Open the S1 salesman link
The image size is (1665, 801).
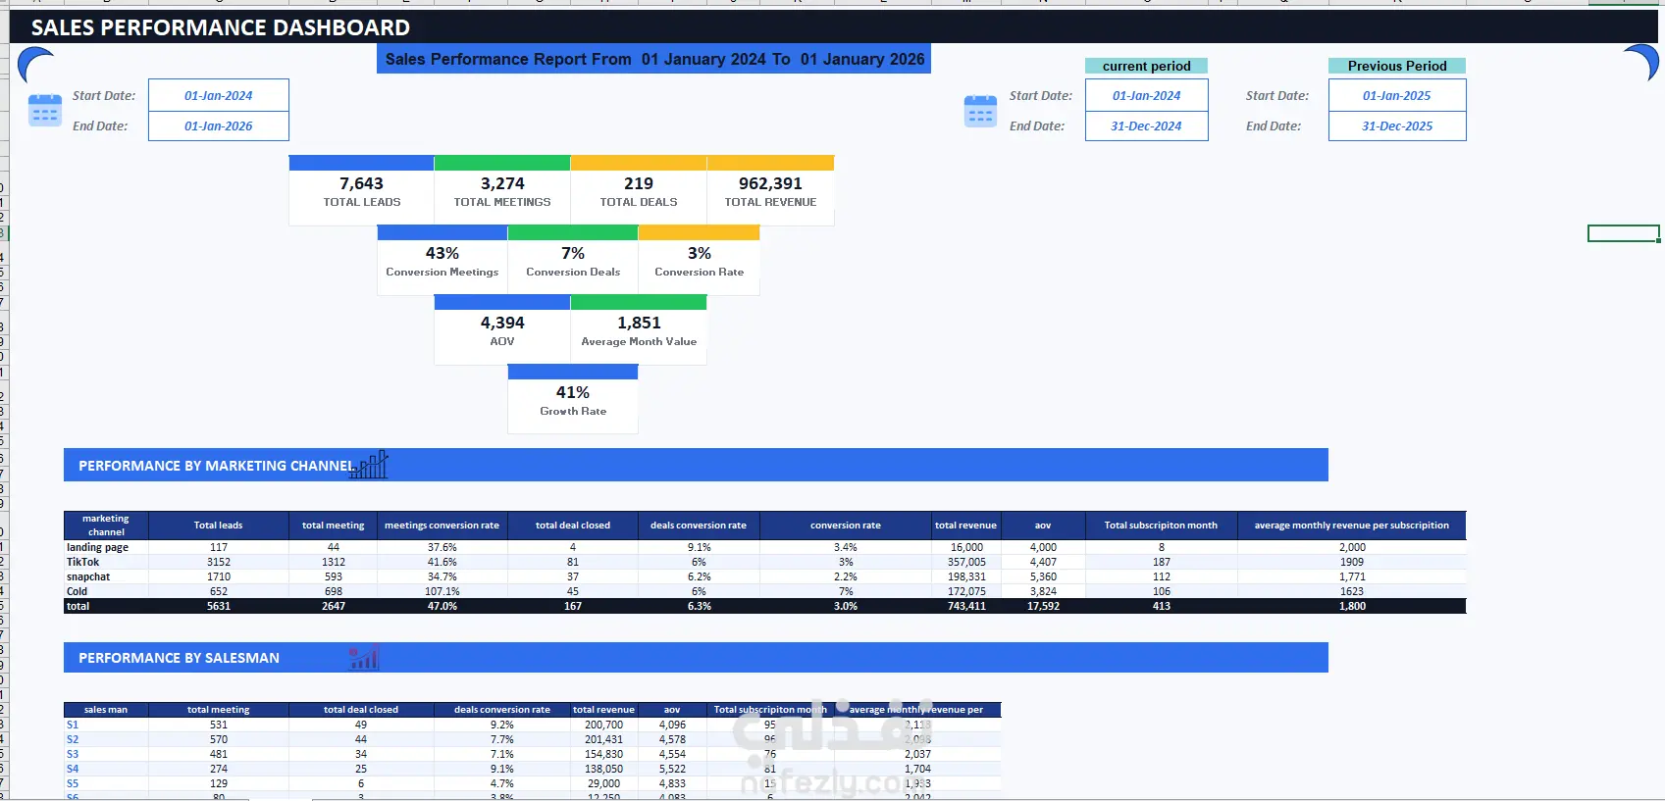[73, 725]
